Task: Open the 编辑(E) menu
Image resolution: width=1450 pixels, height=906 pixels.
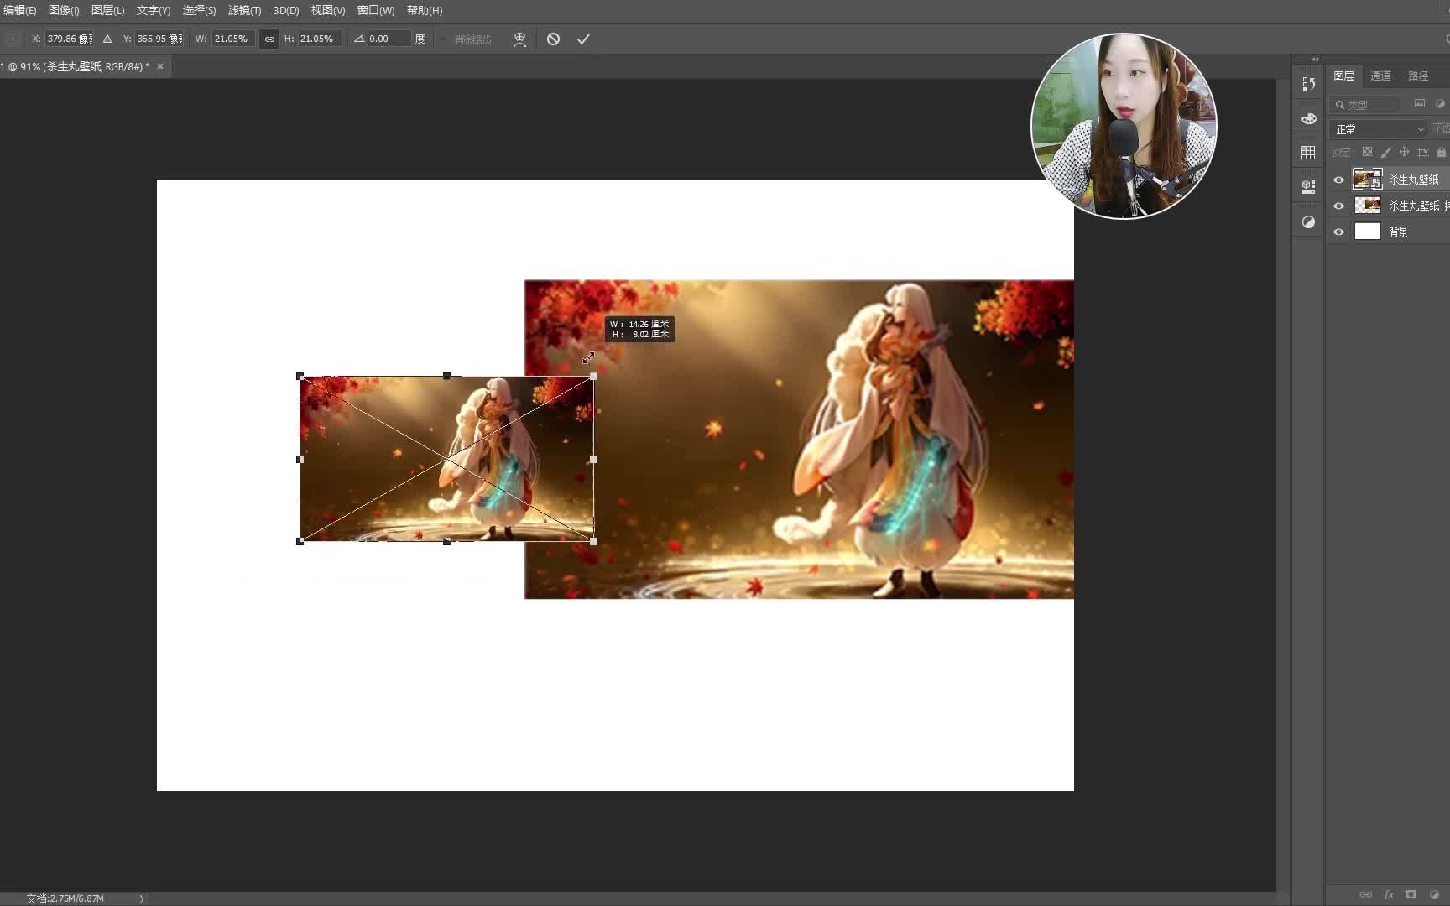Action: click(x=19, y=10)
